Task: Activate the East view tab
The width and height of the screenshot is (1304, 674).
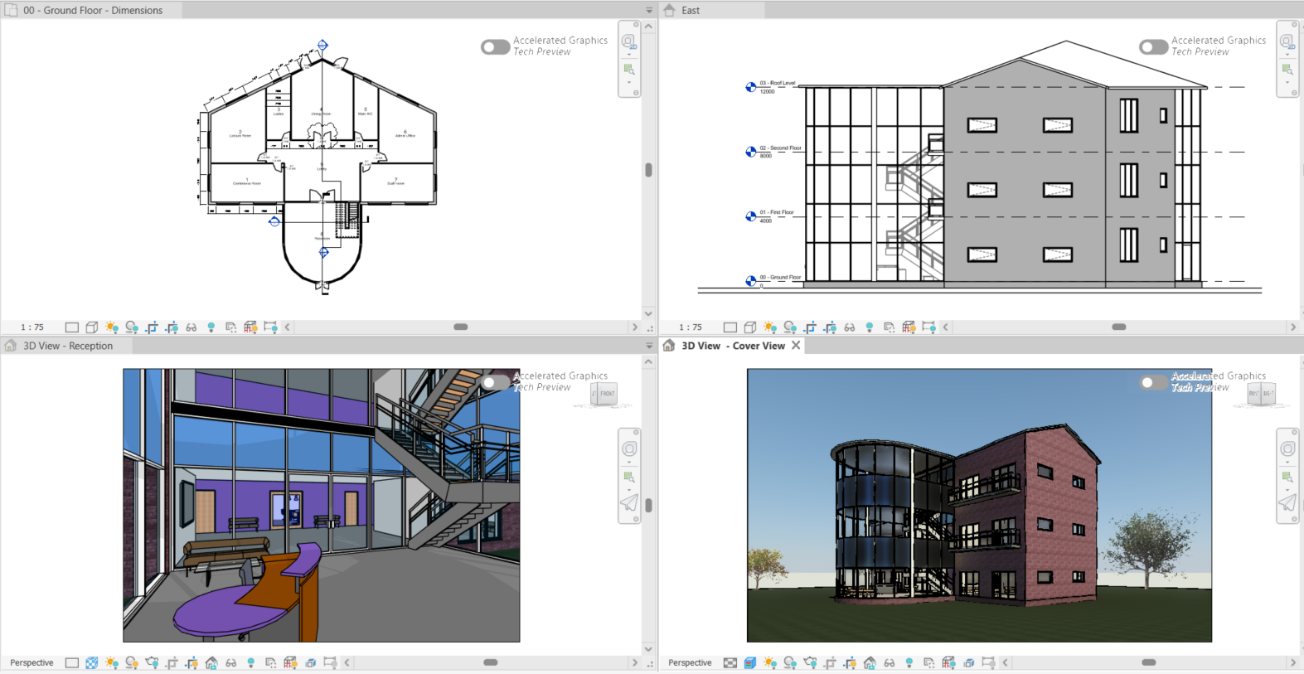Action: (x=691, y=10)
